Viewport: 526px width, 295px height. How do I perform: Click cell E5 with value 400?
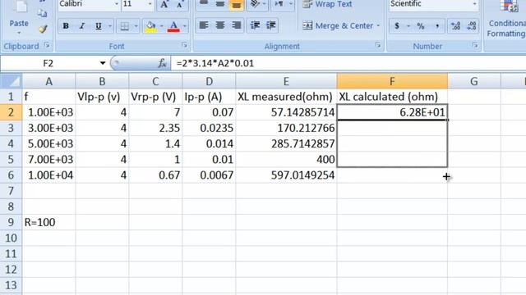pos(286,160)
